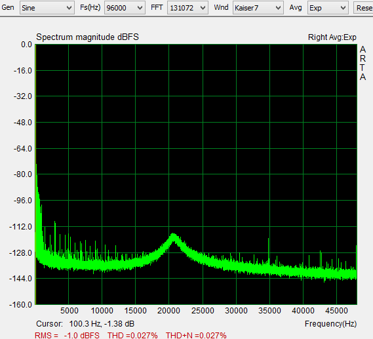Select the Cursor readout 100.3 Hz, -1.38 dB
Image resolution: width=373 pixels, height=339 pixels.
[x=85, y=324]
